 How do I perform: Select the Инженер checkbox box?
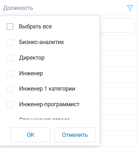tap(10, 74)
